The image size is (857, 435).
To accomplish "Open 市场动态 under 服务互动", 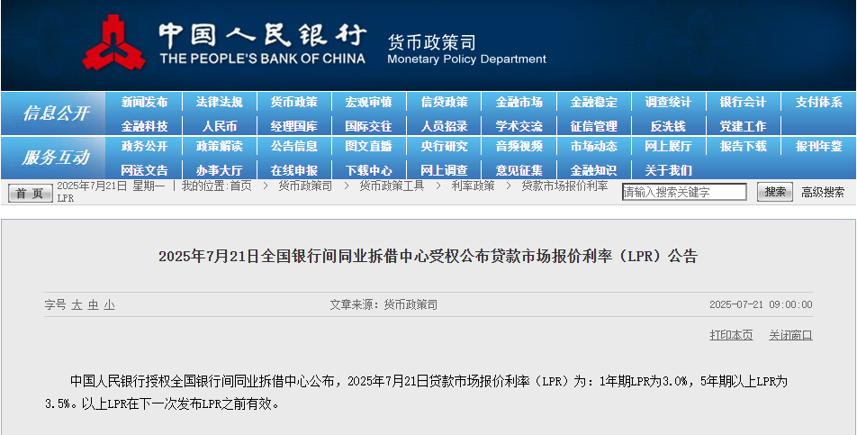I will (594, 147).
